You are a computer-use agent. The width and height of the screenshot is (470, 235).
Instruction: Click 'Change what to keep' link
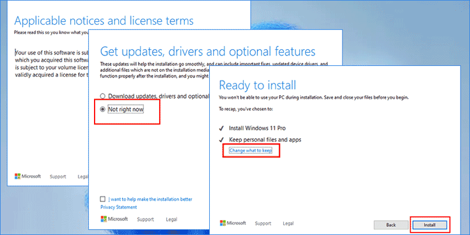point(251,150)
